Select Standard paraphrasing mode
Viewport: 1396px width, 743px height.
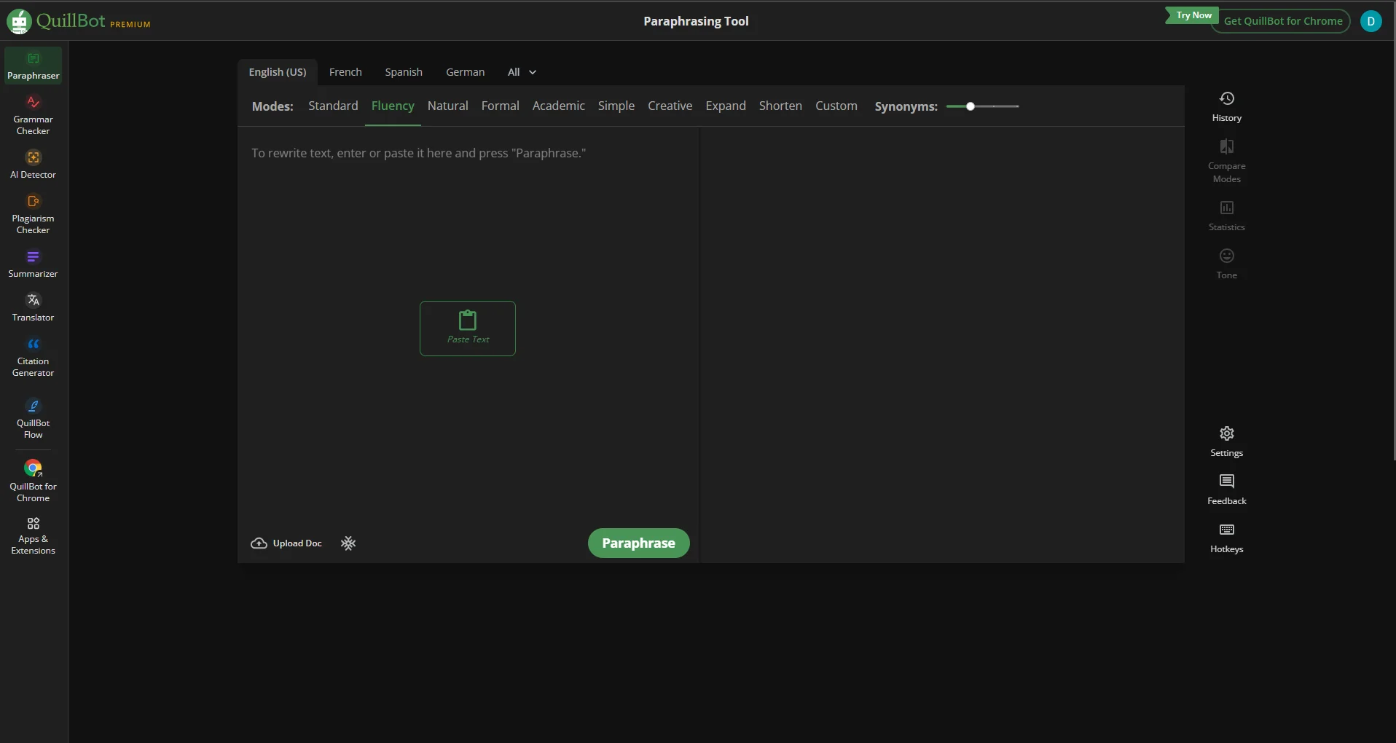point(333,106)
